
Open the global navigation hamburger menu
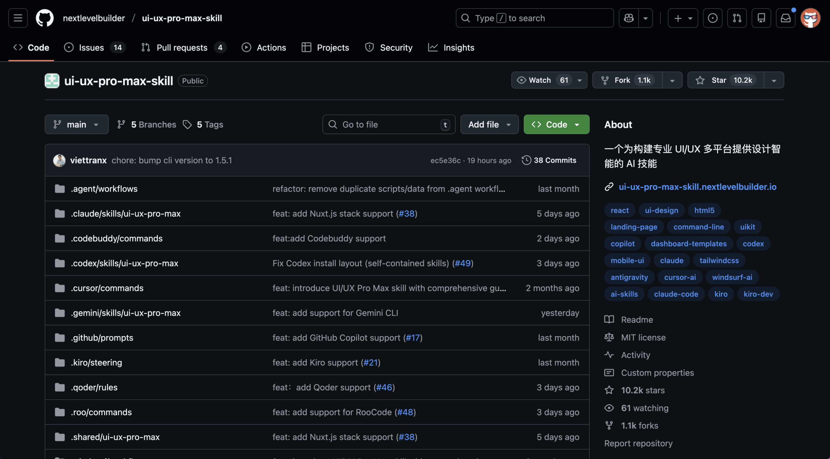[18, 18]
